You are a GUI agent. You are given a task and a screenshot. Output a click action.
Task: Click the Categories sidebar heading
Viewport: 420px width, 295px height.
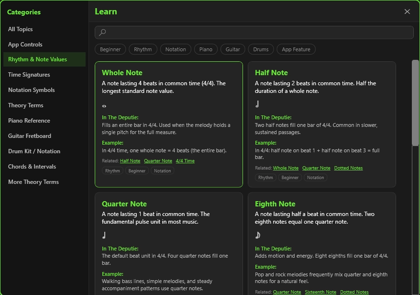coord(24,12)
